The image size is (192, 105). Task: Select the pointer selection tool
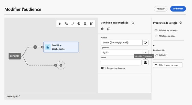coord(60,24)
